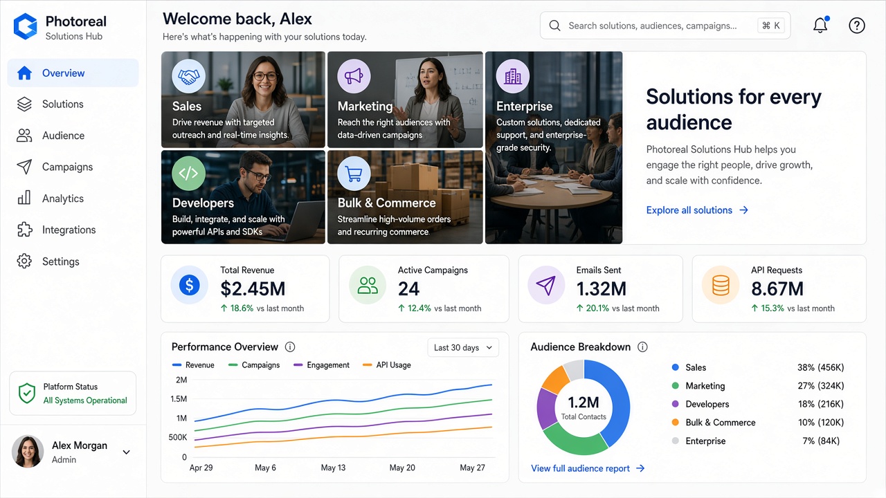Click the Sales handshake icon
The width and height of the screenshot is (886, 498).
[x=188, y=75]
